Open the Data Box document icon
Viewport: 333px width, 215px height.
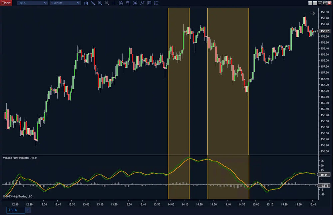(x=121, y=3)
